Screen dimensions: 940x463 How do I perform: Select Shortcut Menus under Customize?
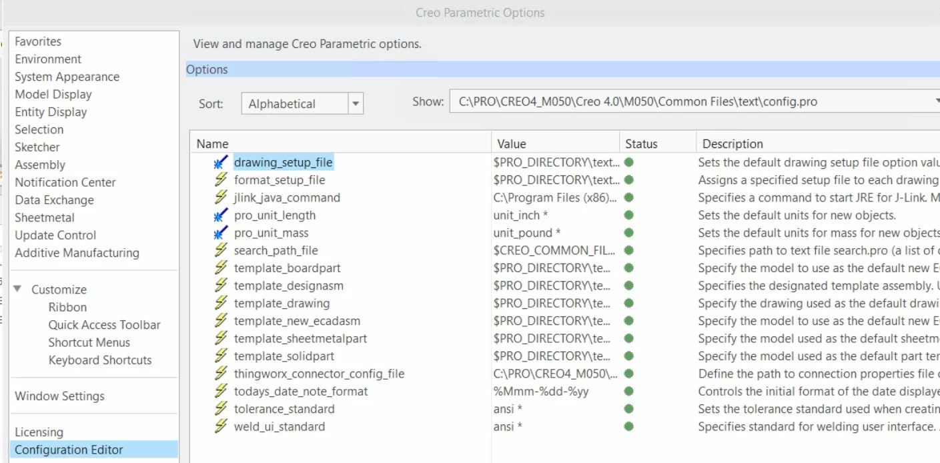[89, 342]
